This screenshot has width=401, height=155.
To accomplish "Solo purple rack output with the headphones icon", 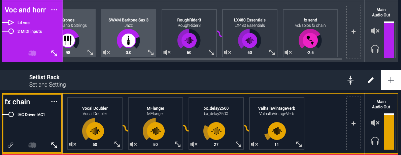I will 375,49.
